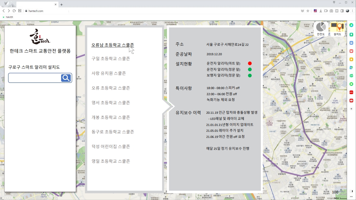This screenshot has height=200, width=356.
Task: Click the 구로구 알리미 search input field
Action: (x=35, y=78)
